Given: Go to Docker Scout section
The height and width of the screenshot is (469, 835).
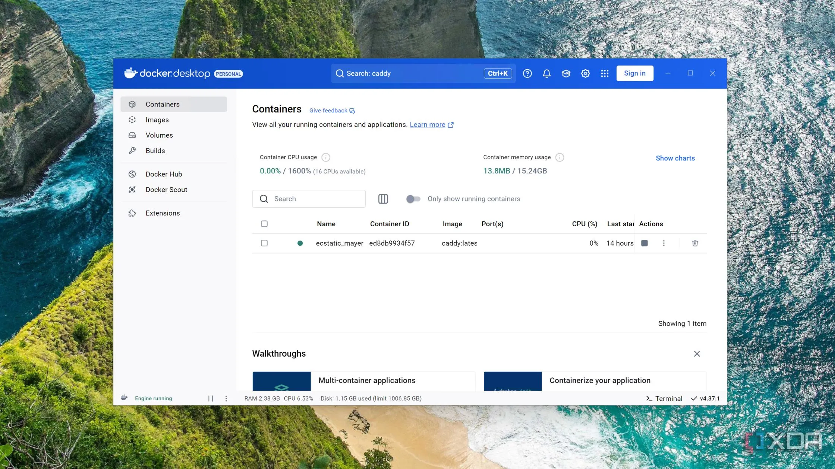Looking at the screenshot, I should click(174, 189).
